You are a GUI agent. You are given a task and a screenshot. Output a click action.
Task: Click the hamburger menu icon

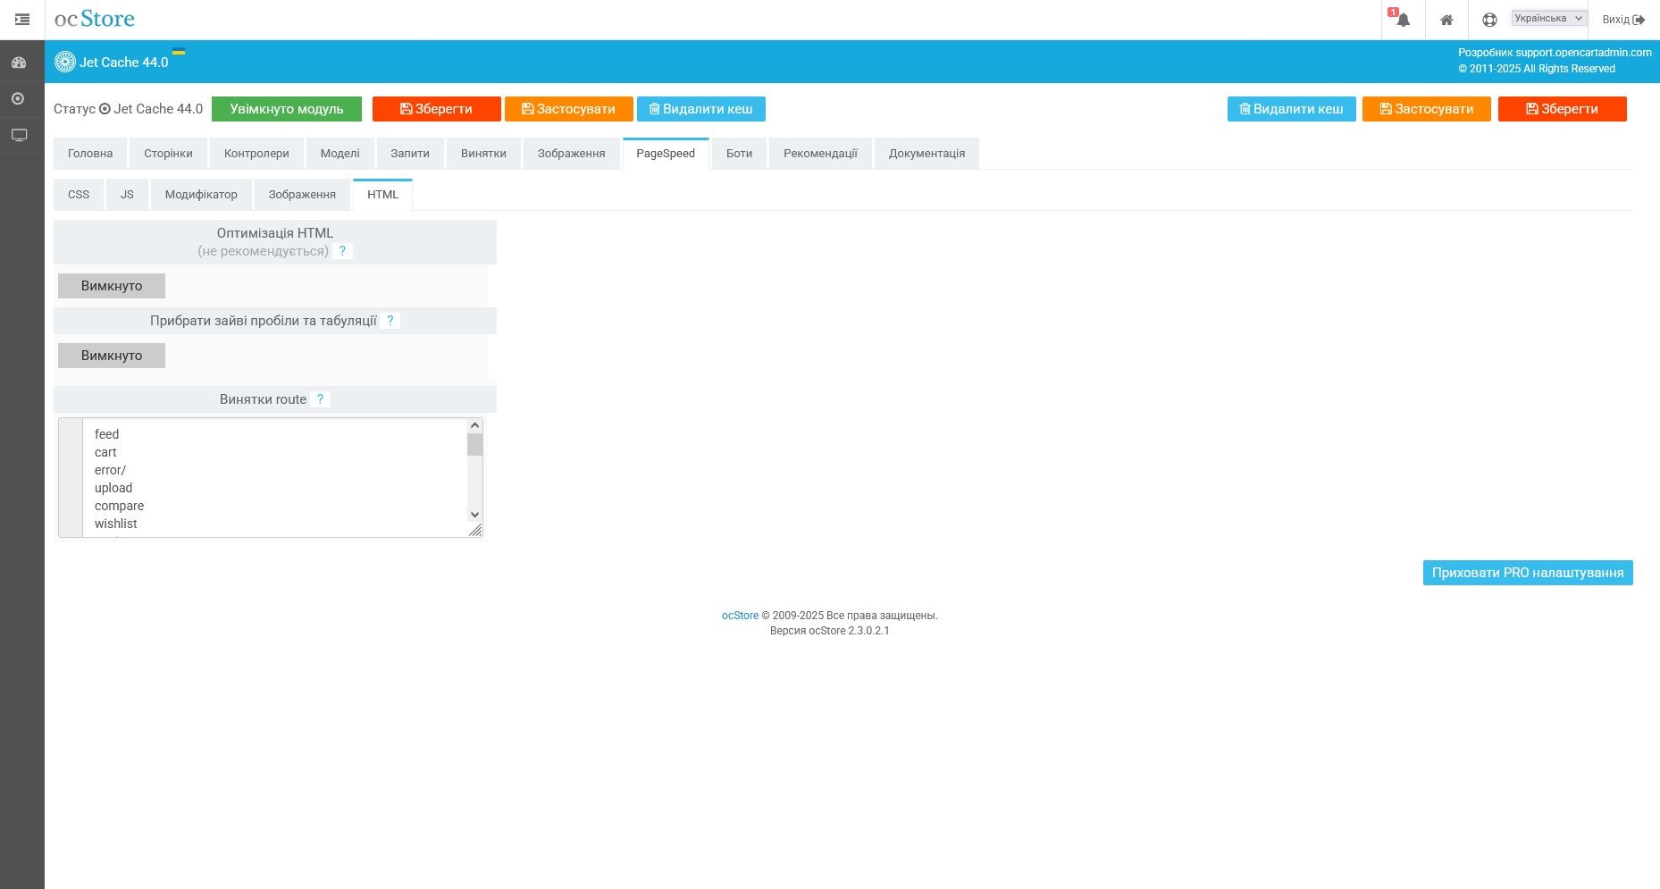click(x=22, y=19)
